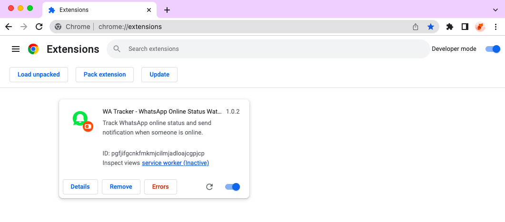Open the extensions puzzle icon in toolbar
The width and height of the screenshot is (505, 222).
[x=450, y=27]
